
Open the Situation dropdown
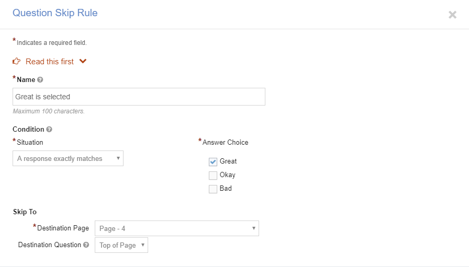click(68, 158)
